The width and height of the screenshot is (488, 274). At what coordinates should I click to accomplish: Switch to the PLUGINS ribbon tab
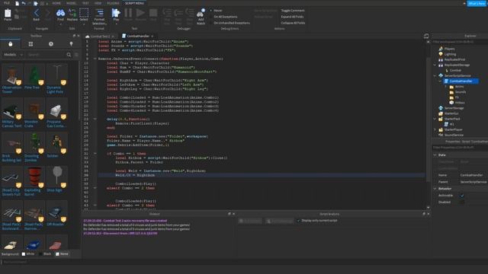click(113, 3)
